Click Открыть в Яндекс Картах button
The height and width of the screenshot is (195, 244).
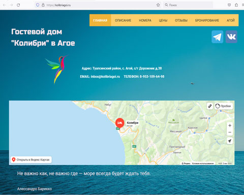(x=31, y=159)
